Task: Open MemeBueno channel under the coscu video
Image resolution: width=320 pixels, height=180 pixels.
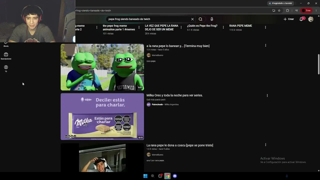Action: point(157,155)
